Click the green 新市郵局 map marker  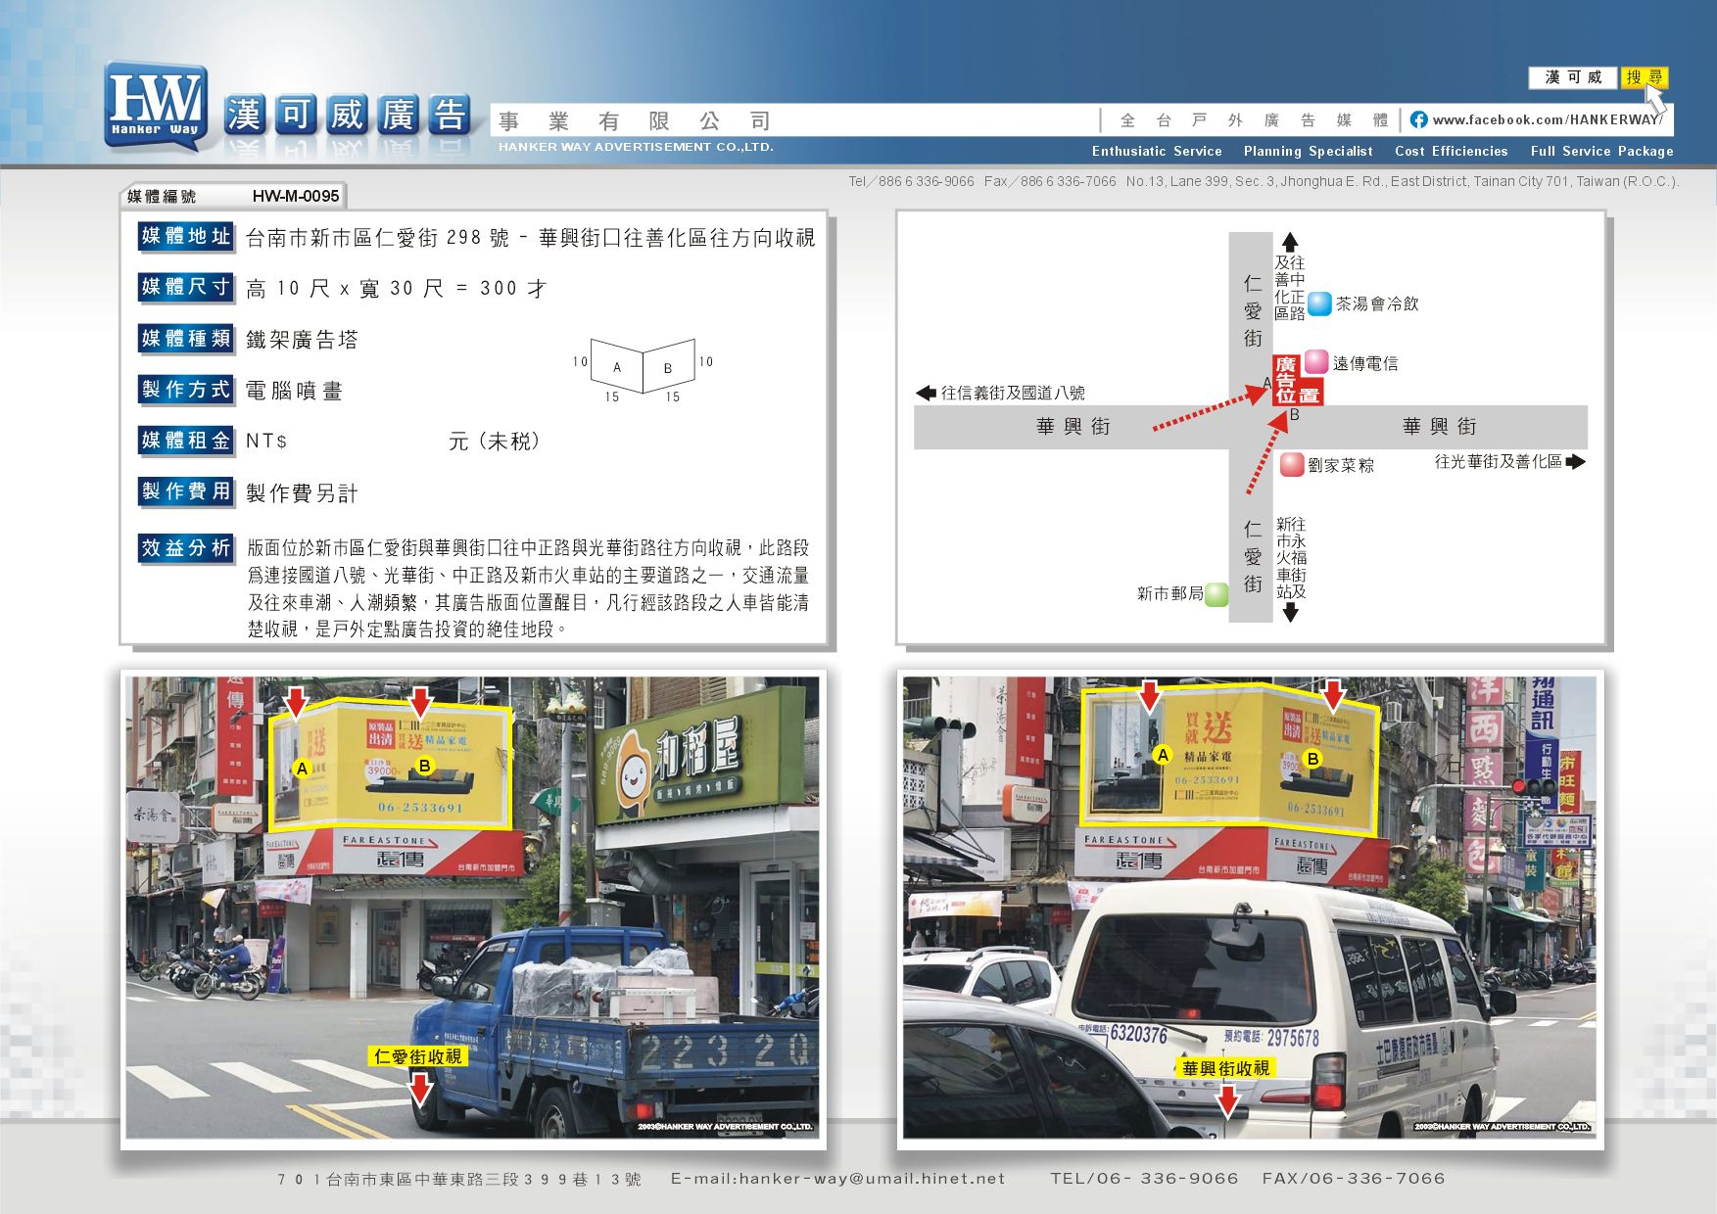click(x=1216, y=593)
